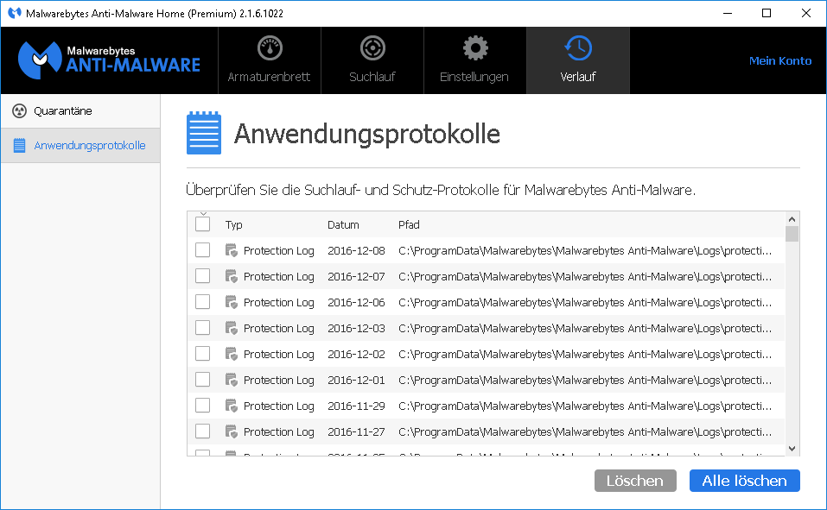Sort the list by the Typ column
The image size is (827, 510).
click(233, 225)
